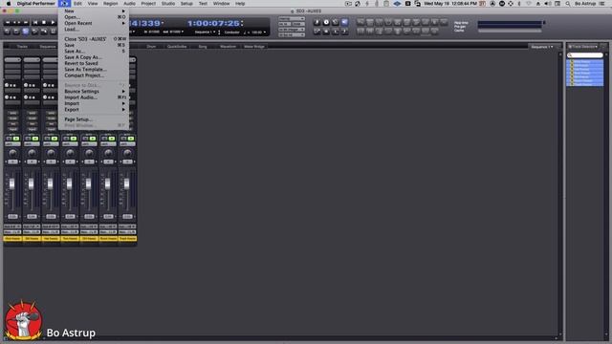Image resolution: width=612 pixels, height=344 pixels.
Task: Open the insert dropdown on first mixer strip
Action: pyautogui.click(x=12, y=59)
